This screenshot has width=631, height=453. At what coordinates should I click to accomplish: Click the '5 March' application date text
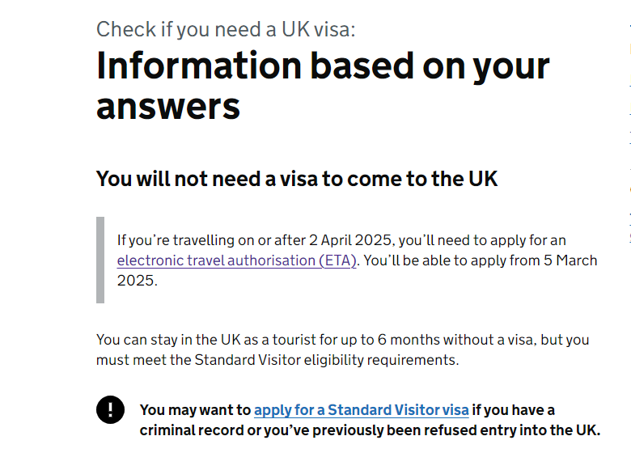click(570, 260)
